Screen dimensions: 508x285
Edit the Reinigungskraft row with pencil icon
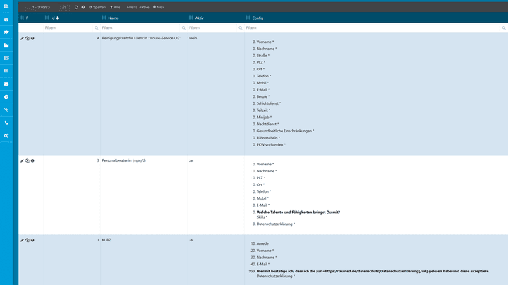(22, 38)
